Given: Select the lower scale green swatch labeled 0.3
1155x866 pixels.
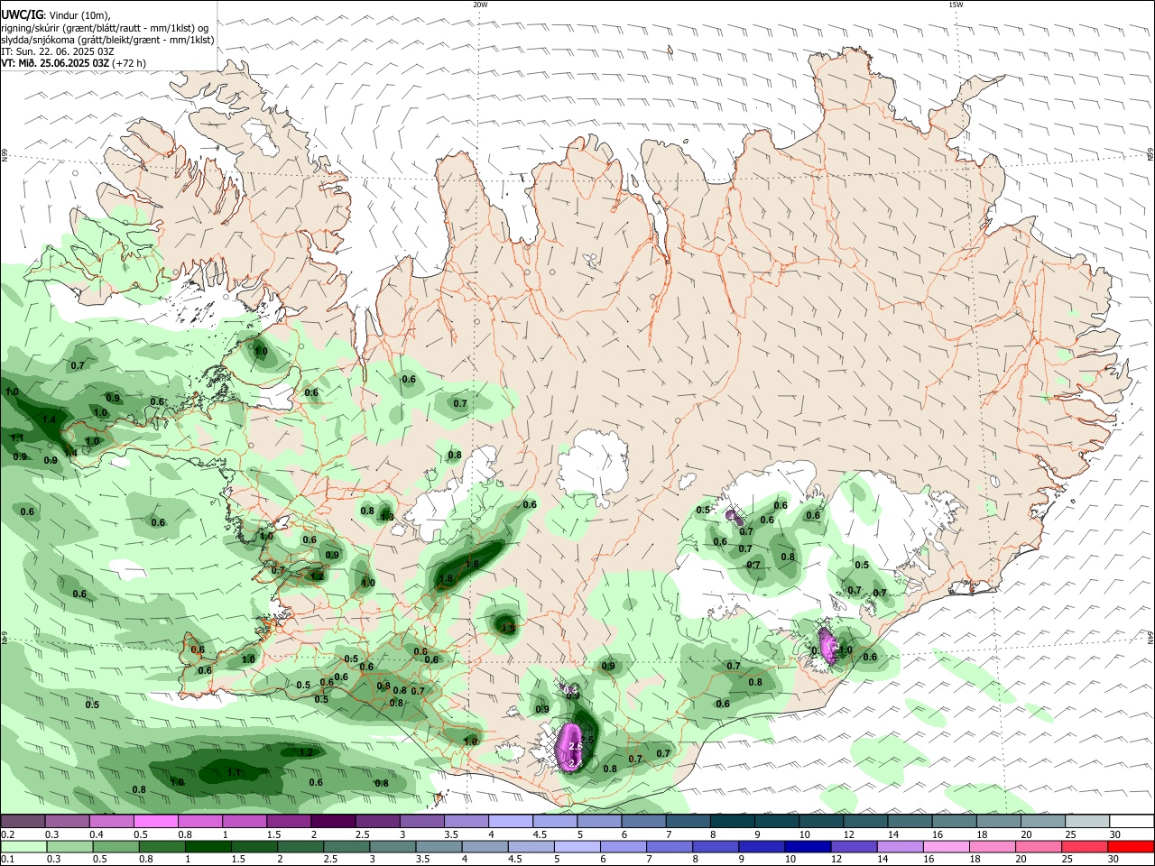Looking at the screenshot, I should [71, 847].
